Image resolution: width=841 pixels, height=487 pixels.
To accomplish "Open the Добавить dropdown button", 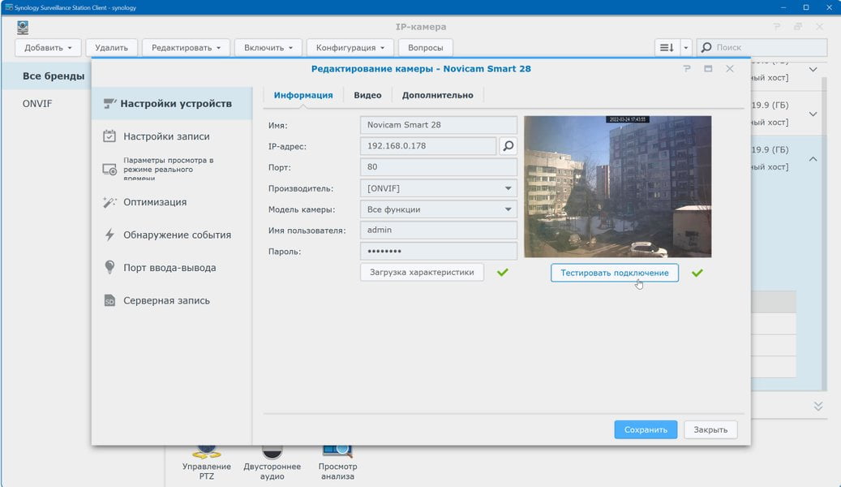I will coord(48,48).
